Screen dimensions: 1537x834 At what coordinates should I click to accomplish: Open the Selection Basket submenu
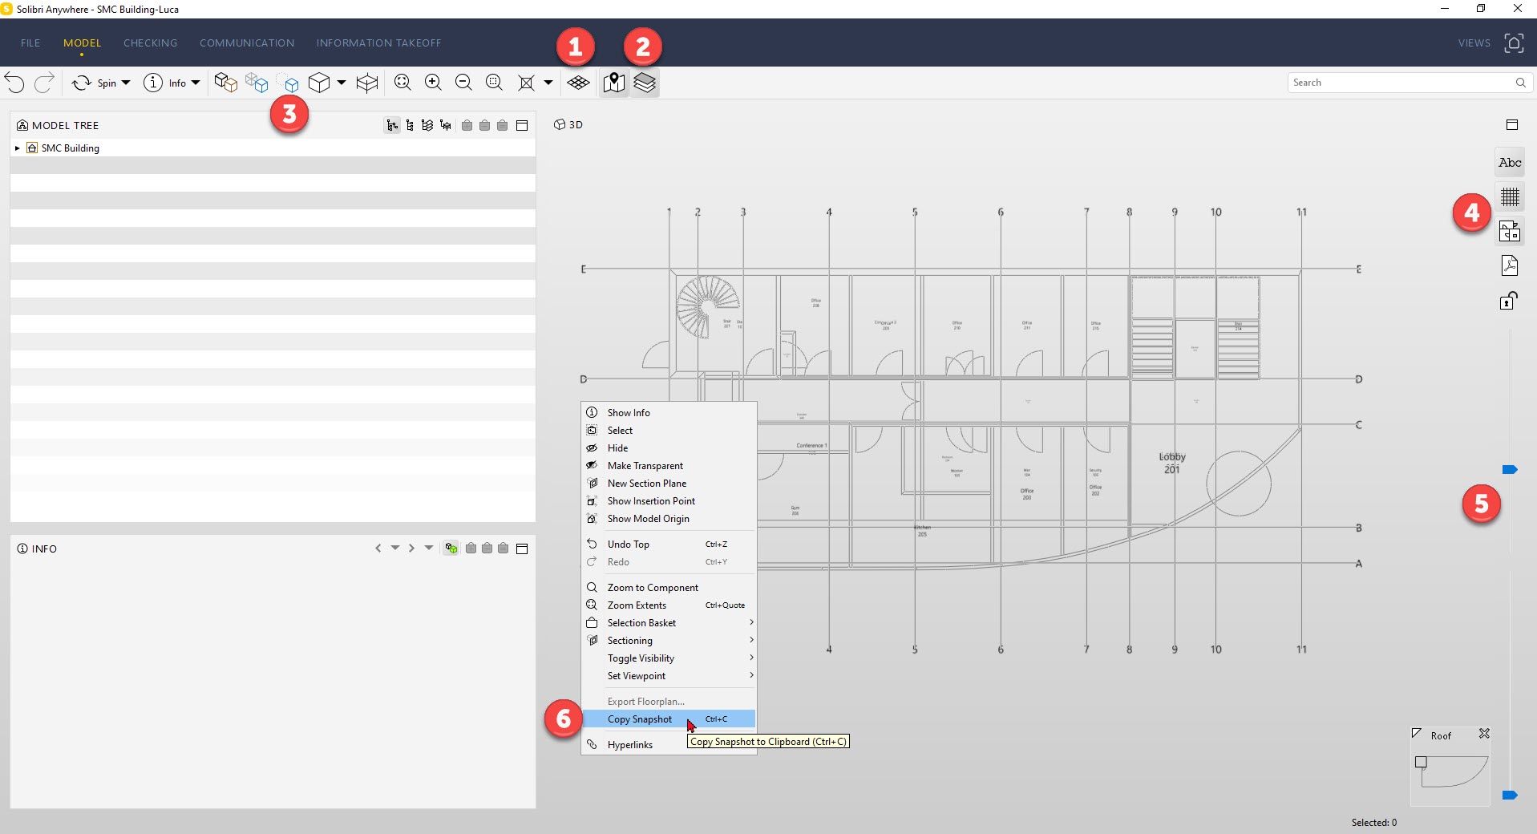[669, 623]
